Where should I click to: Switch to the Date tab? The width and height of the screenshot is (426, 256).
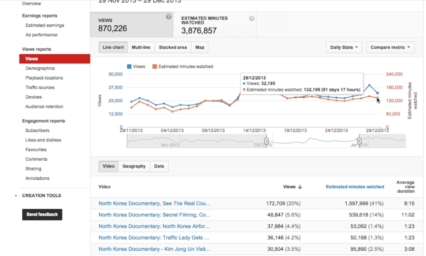[159, 166]
